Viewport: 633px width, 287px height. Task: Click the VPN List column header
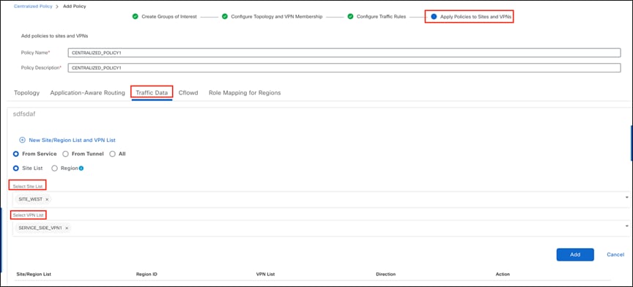[265, 274]
